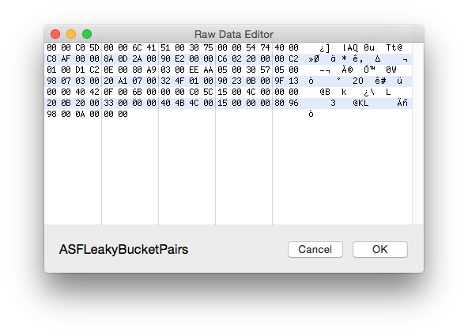468x336 pixels.
Task: Click hex byte 4B
Action: point(179,103)
